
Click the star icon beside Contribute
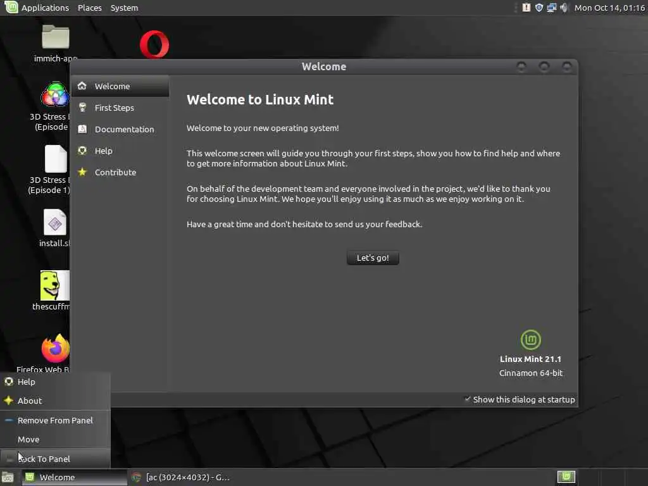click(x=82, y=172)
